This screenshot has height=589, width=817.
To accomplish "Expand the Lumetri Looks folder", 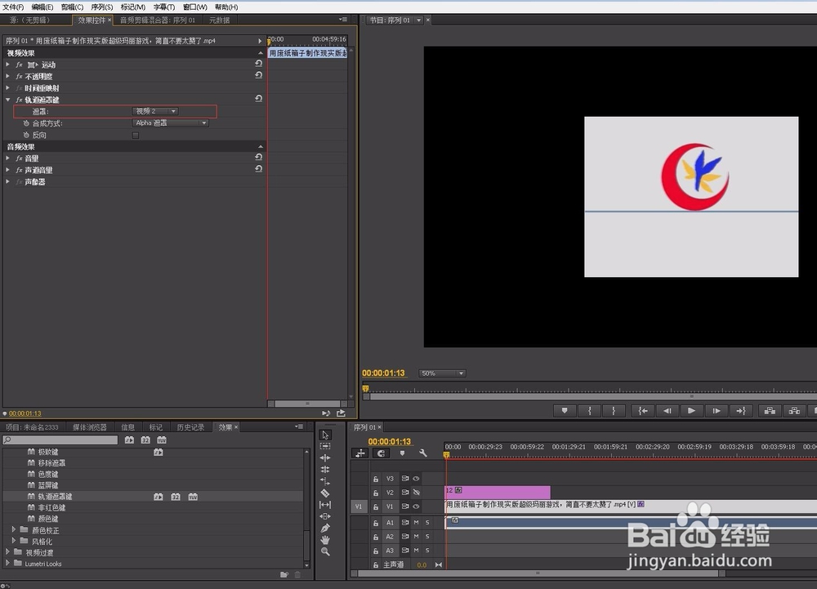I will point(8,563).
